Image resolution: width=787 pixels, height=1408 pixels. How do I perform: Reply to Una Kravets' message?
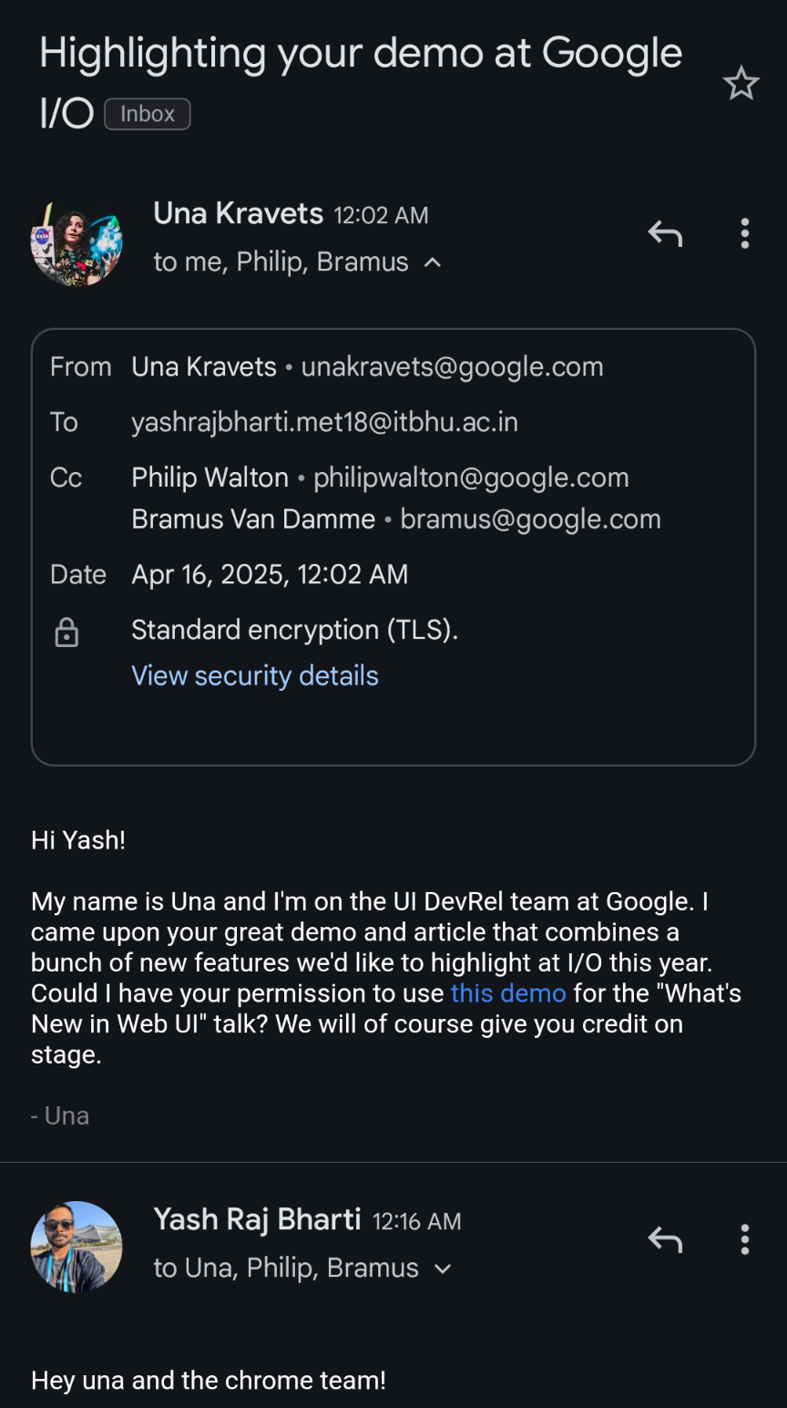[x=665, y=234]
